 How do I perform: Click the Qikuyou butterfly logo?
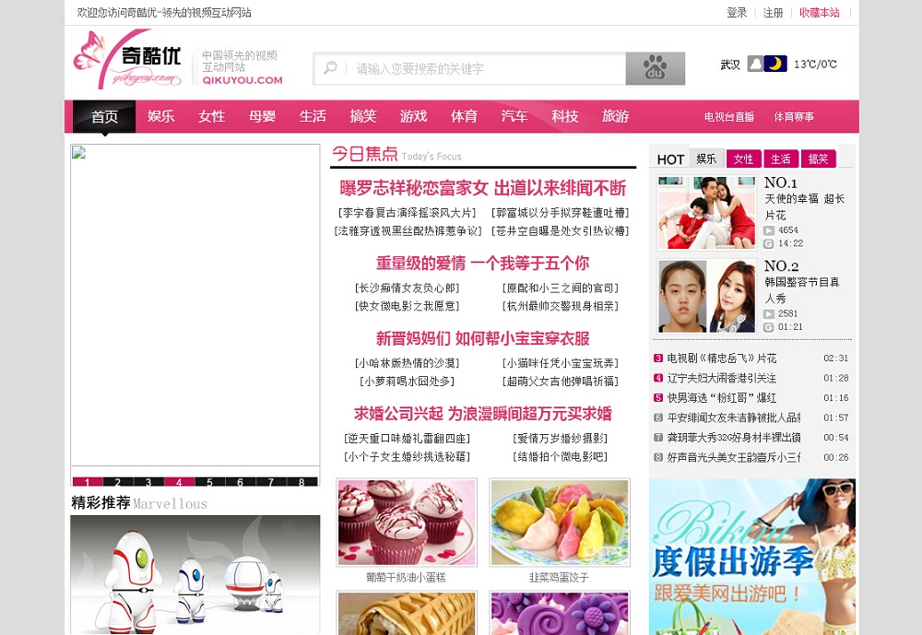click(x=128, y=59)
